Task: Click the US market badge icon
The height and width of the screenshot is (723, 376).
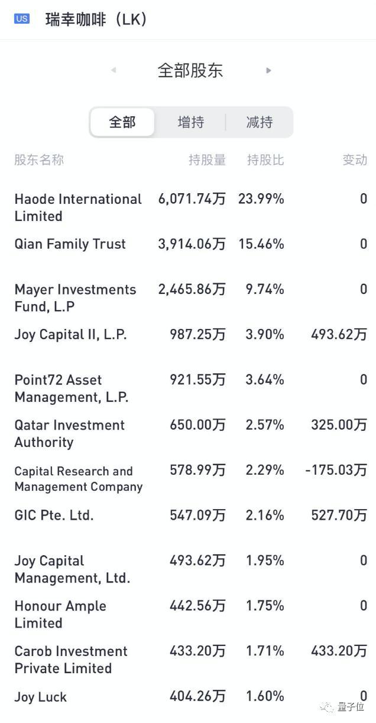Action: pyautogui.click(x=22, y=19)
